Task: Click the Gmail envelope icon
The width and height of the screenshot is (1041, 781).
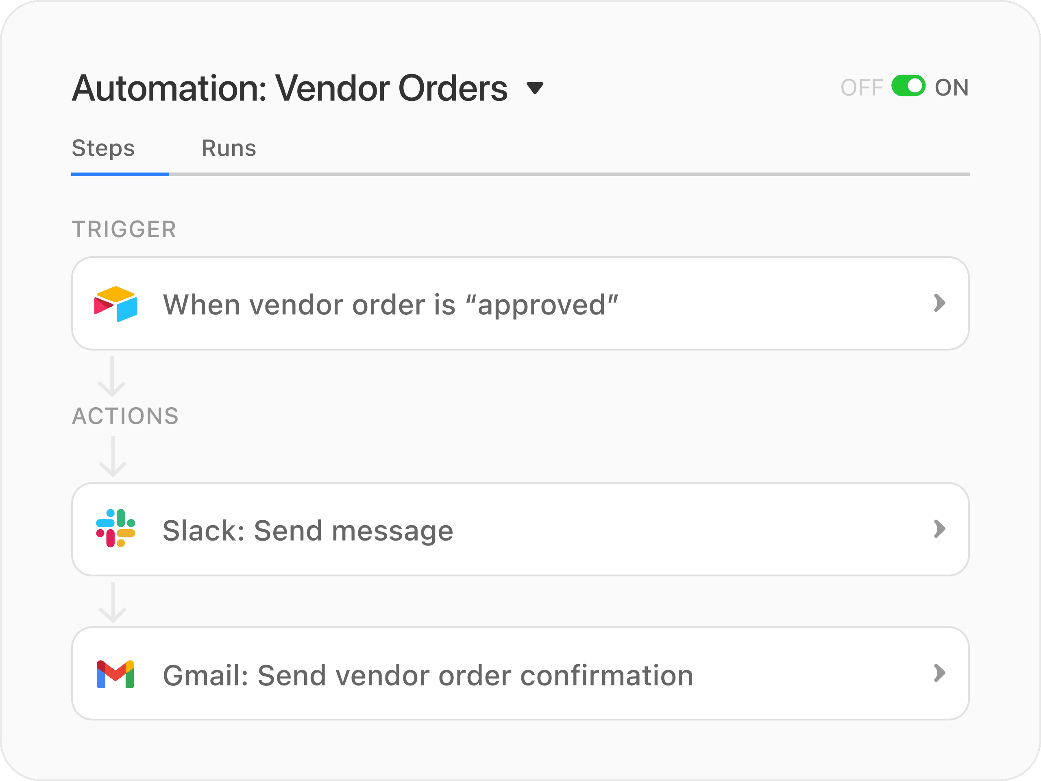Action: pyautogui.click(x=115, y=674)
